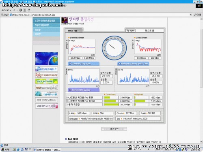203x152 pixels.
Task: Select the CPU 586 field
Action: pos(102,113)
